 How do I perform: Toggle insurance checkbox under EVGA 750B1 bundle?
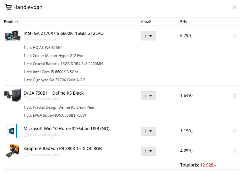(26, 99)
